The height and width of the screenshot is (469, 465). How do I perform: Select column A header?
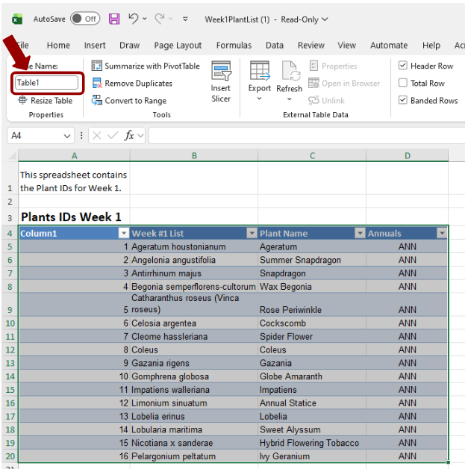pos(74,155)
